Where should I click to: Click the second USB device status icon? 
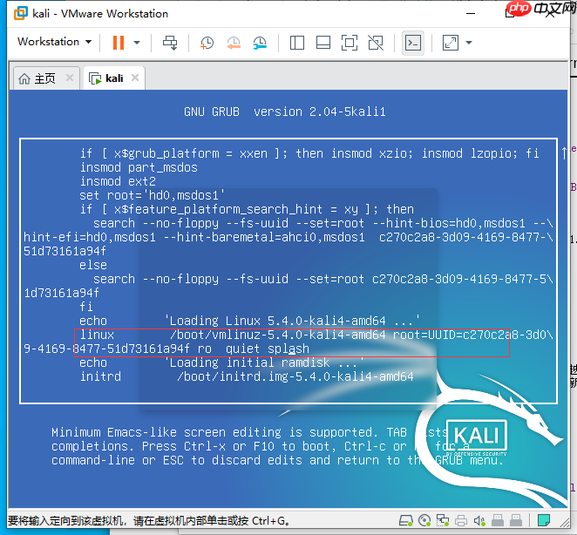click(x=516, y=520)
